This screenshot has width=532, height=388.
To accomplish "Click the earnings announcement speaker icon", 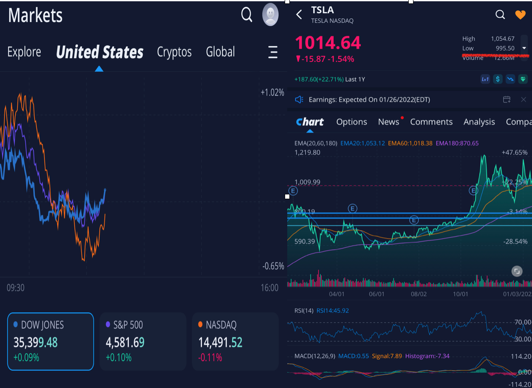I will [299, 99].
